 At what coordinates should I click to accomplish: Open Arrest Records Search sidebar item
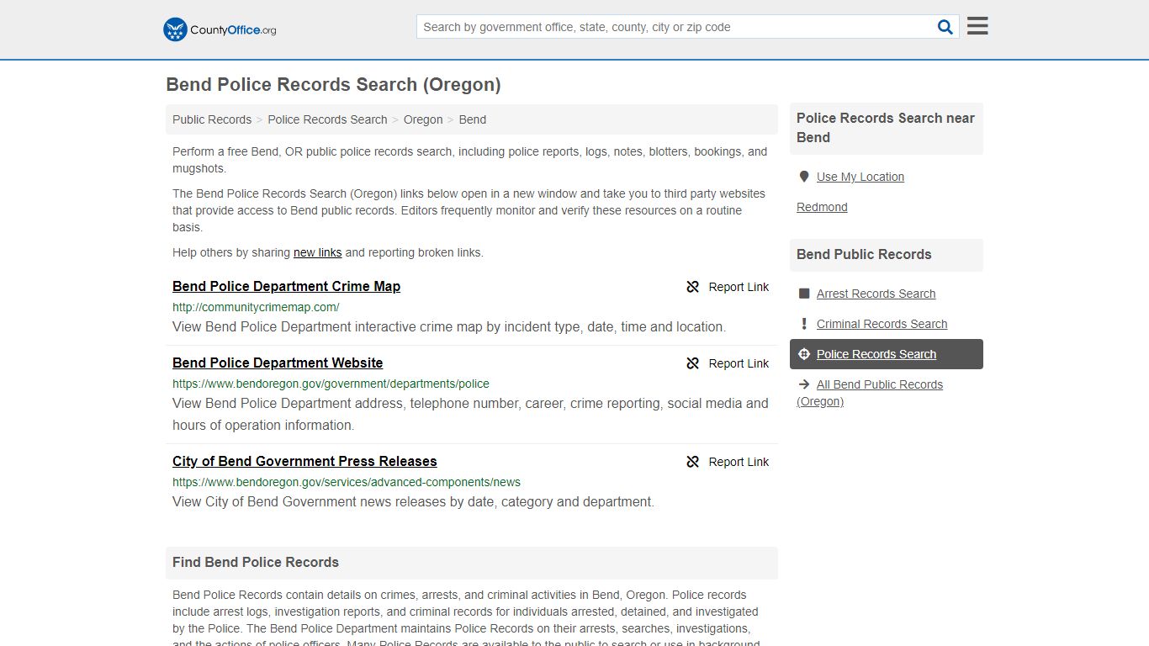pos(876,294)
